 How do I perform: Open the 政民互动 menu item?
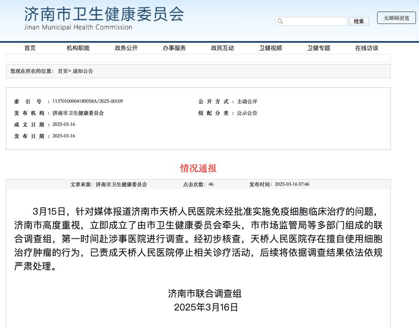222,48
